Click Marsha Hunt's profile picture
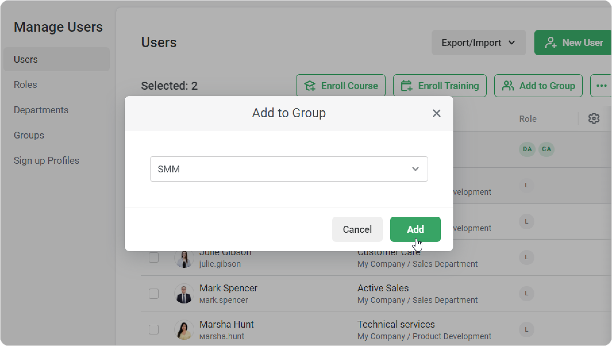The height and width of the screenshot is (346, 612). [184, 330]
